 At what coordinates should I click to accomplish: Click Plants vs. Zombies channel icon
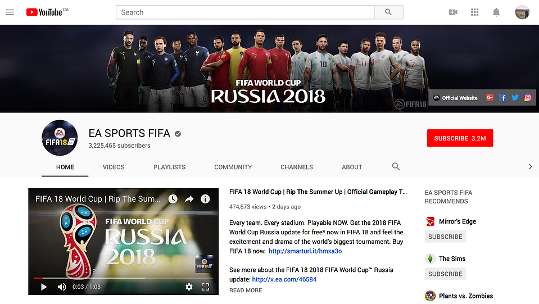tap(430, 296)
